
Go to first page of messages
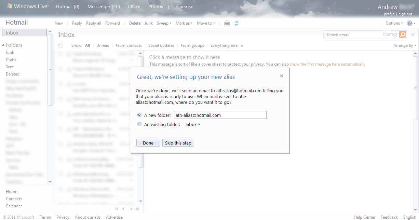[117, 209]
